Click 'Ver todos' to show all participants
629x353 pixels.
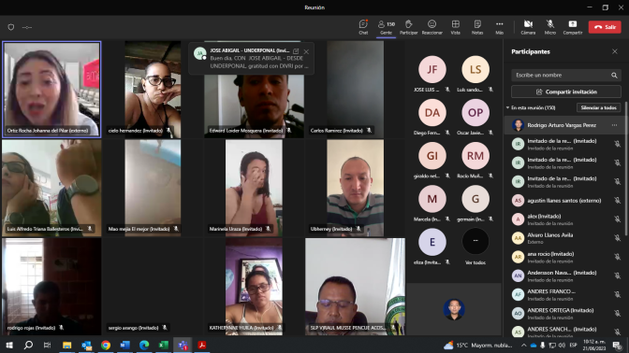(475, 247)
